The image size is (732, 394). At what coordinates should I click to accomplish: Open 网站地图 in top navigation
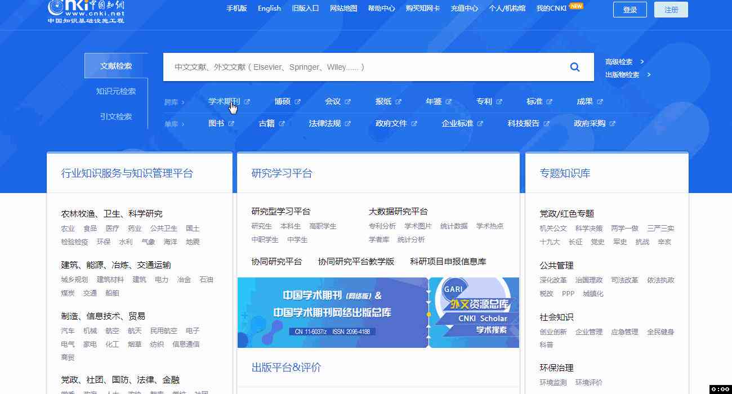click(x=343, y=8)
